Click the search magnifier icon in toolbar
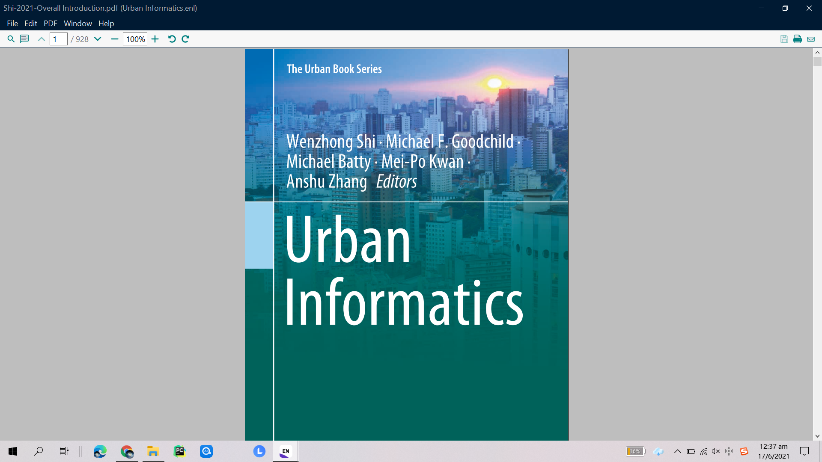Image resolution: width=822 pixels, height=462 pixels. coord(11,39)
